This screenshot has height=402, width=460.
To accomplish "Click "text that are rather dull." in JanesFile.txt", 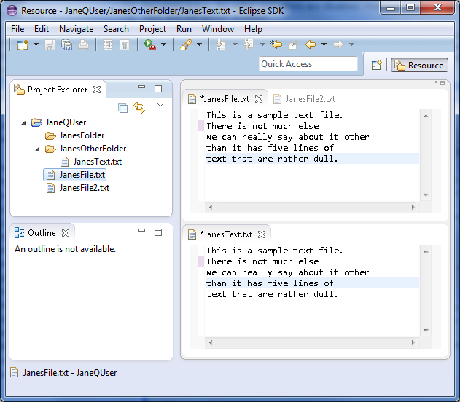I will [x=272, y=159].
